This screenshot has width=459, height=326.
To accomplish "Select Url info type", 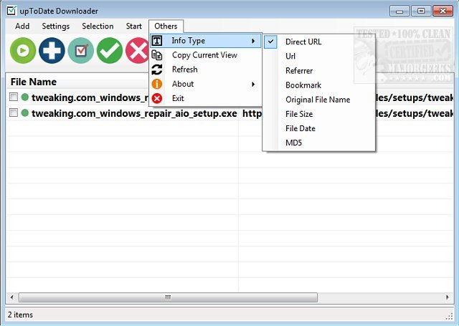I will (319, 56).
